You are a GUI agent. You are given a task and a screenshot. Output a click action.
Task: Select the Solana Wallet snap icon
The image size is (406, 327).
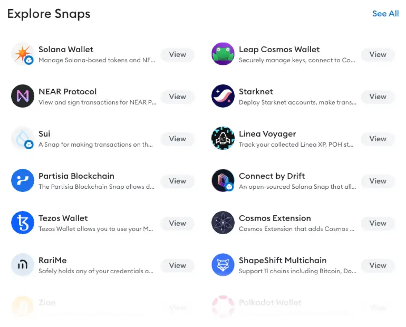coord(23,55)
